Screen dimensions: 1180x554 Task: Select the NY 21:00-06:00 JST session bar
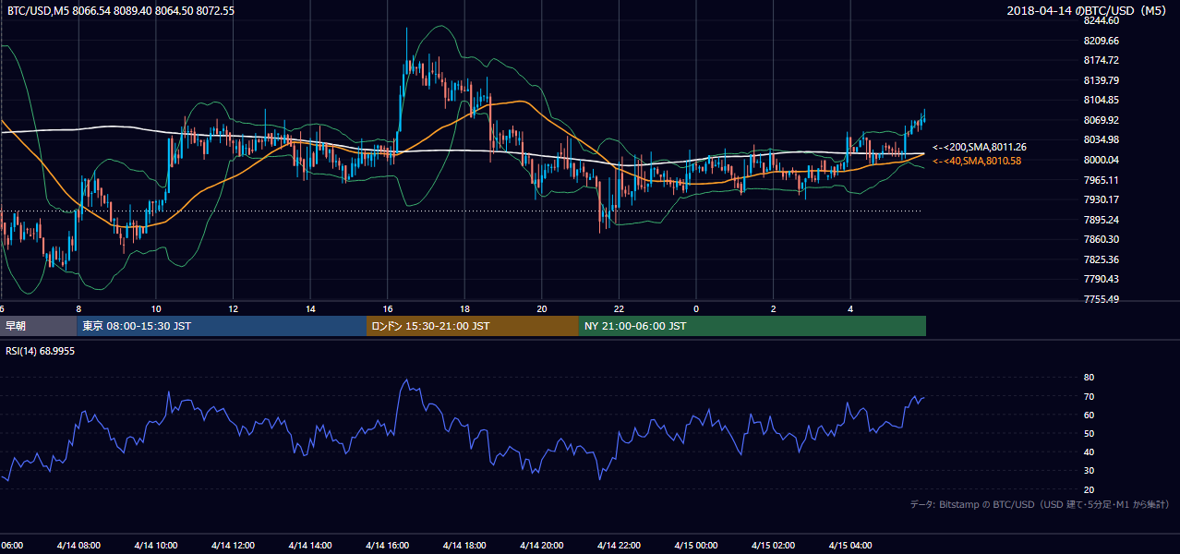click(x=753, y=326)
